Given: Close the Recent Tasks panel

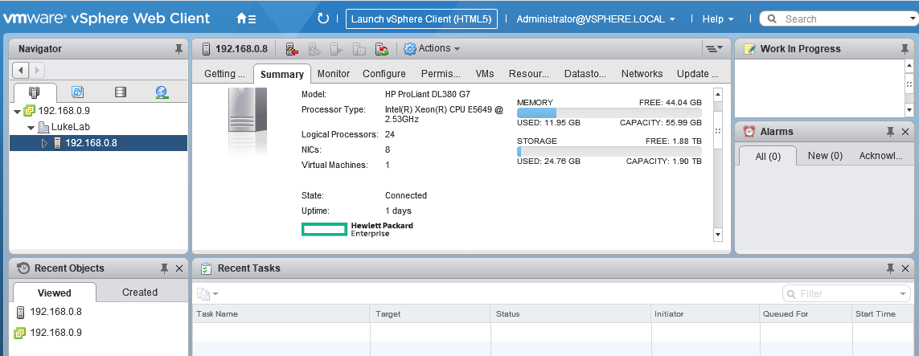Looking at the screenshot, I should (x=905, y=268).
